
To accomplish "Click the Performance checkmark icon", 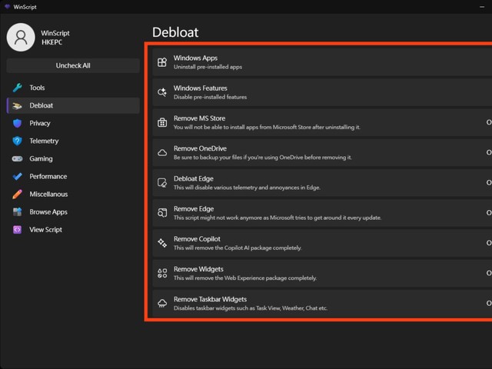I will (x=17, y=176).
